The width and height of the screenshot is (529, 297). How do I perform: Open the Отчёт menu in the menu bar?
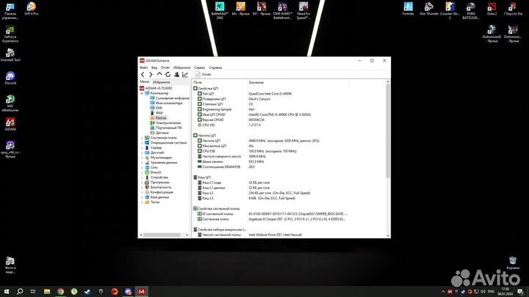[165, 67]
